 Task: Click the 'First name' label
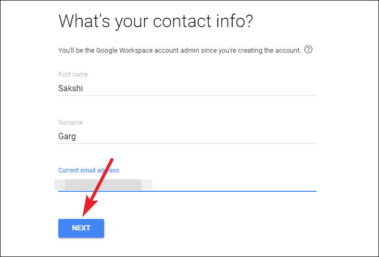coord(73,75)
